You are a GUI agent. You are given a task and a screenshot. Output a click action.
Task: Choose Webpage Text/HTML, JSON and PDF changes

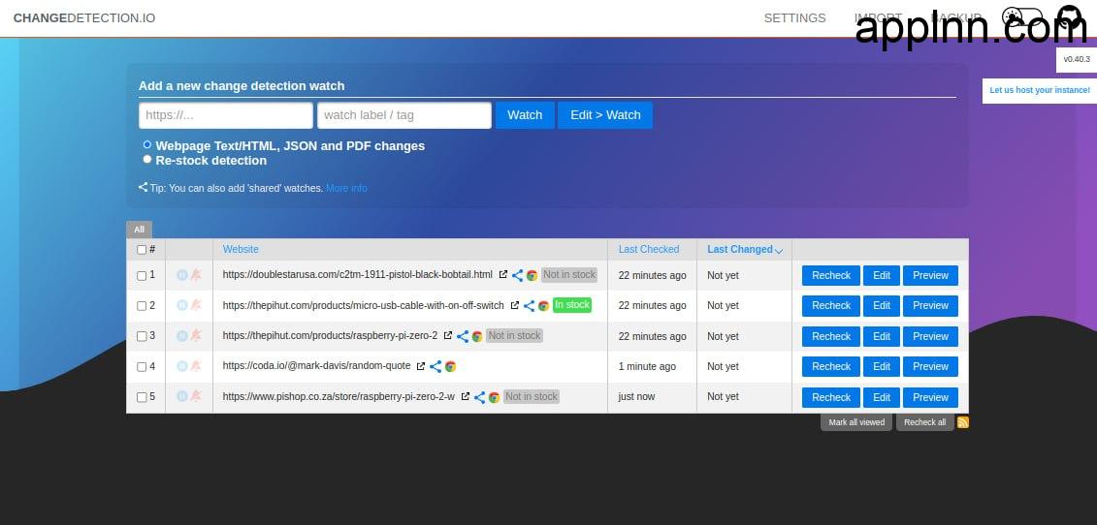(146, 144)
